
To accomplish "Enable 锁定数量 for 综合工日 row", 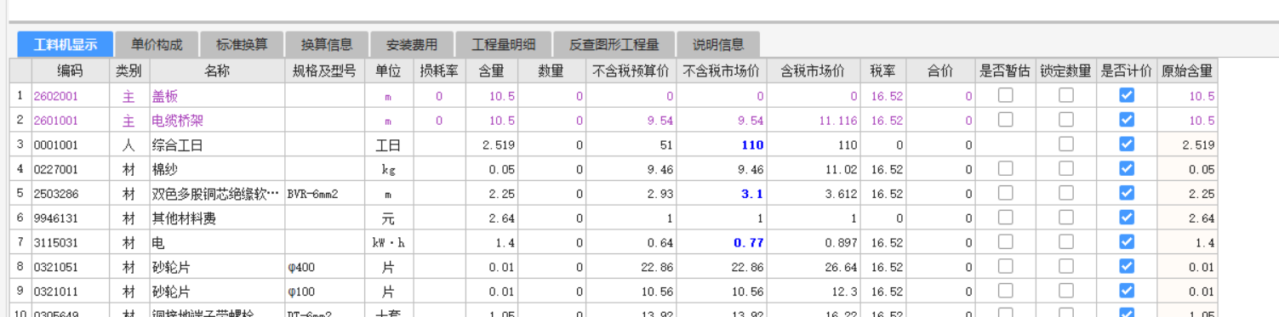I will (1066, 144).
